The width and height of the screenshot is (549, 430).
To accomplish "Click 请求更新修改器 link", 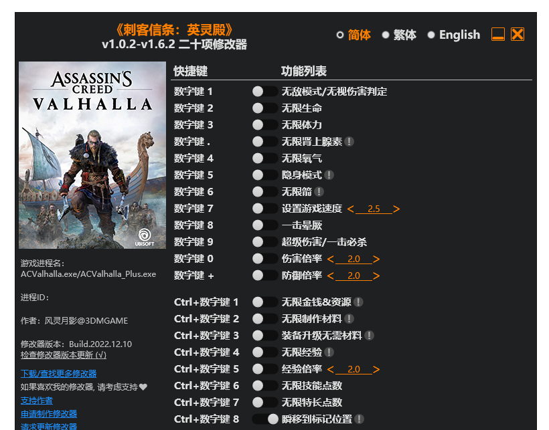I will click(49, 426).
